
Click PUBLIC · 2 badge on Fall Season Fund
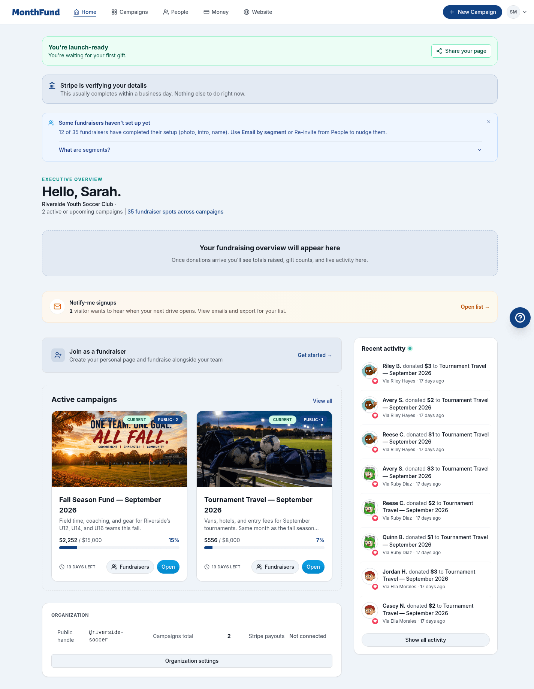[x=168, y=420]
